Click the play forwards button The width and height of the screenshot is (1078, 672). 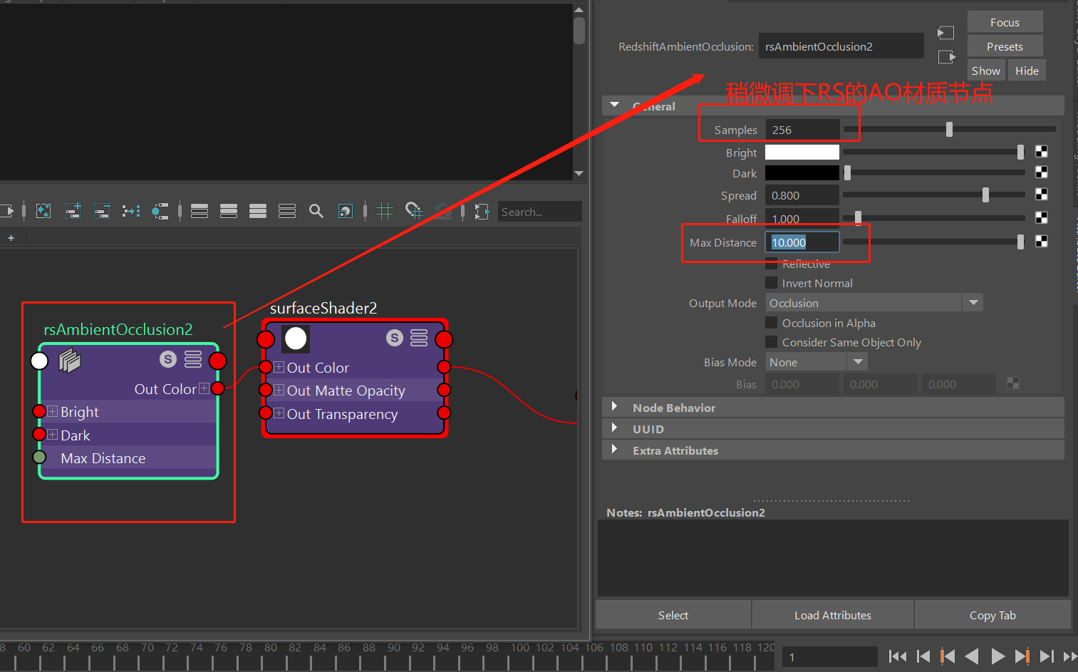coord(997,656)
